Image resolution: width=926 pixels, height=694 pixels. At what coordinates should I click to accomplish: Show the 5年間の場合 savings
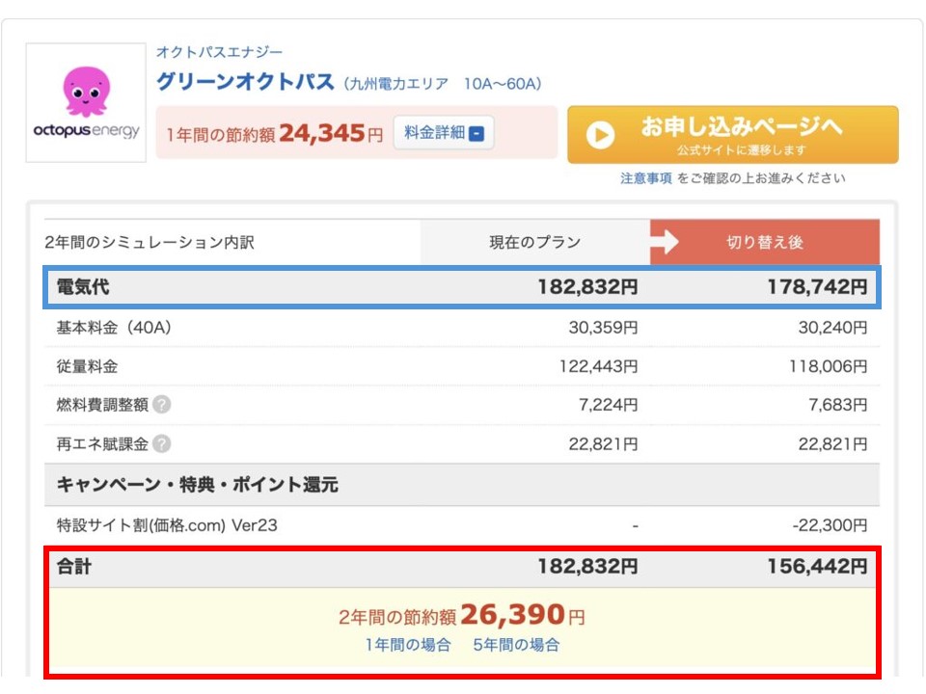516,645
